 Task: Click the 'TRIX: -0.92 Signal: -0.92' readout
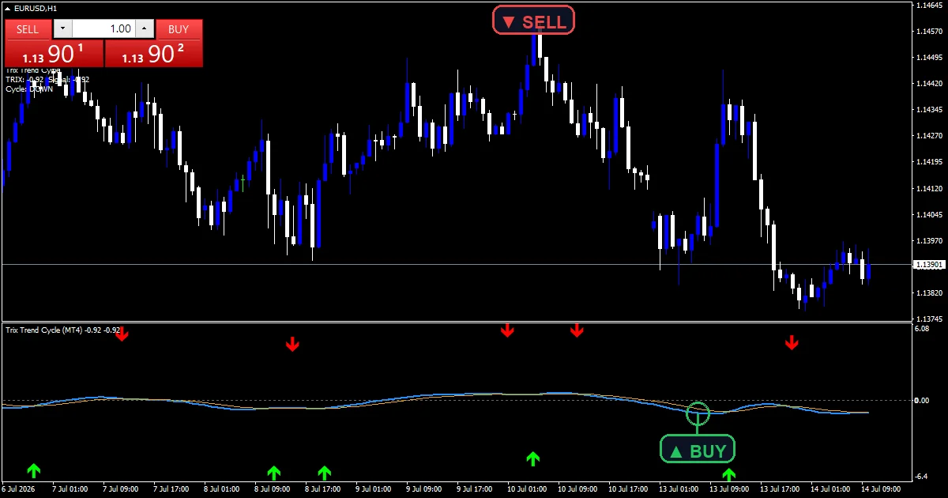[x=47, y=80]
